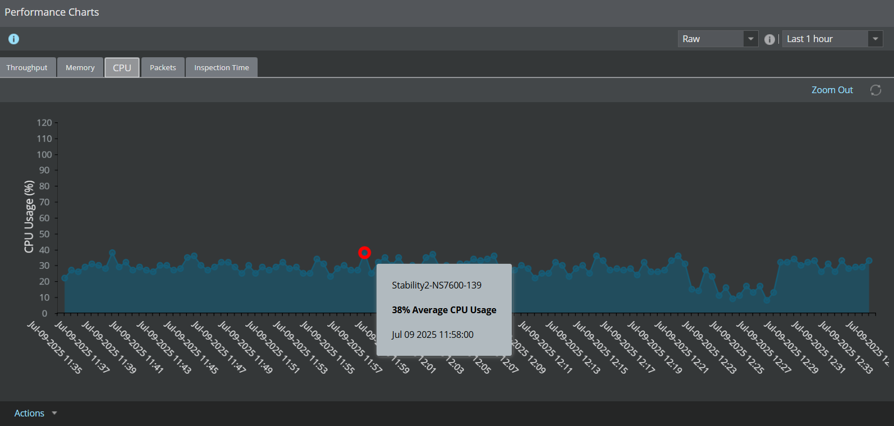This screenshot has width=894, height=426.
Task: Click the Jul-09-2025 12:33 x-axis label
Action: (846, 347)
